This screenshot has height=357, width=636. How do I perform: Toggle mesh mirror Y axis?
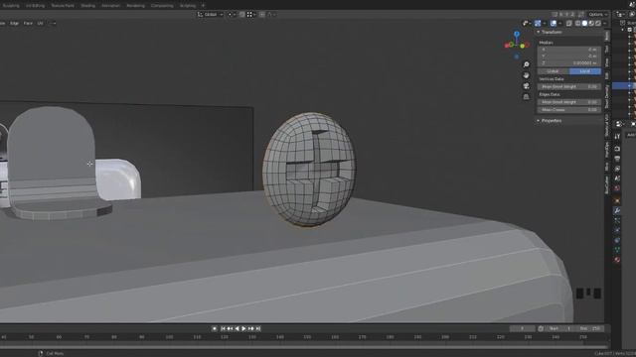click(566, 14)
